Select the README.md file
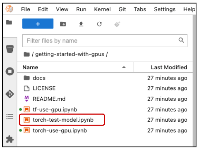199x149 pixels. point(105,99)
